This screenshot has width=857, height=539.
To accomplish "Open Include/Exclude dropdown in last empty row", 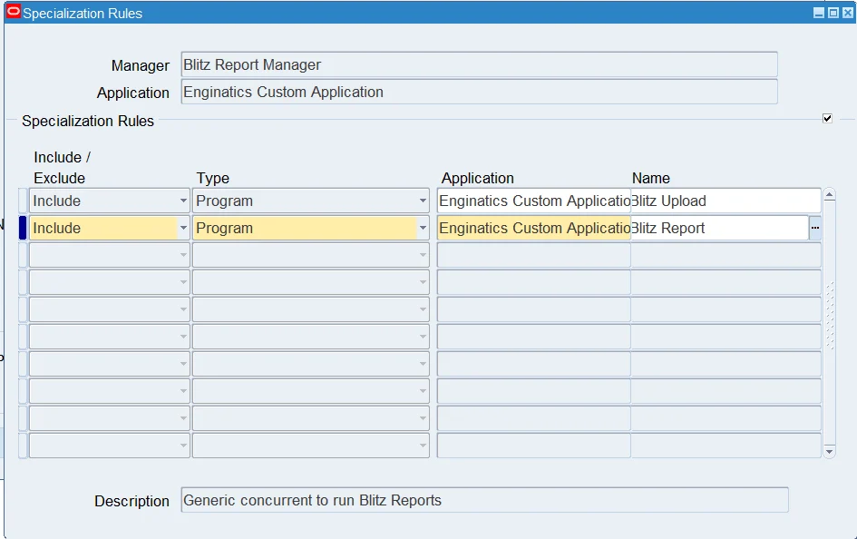I will tap(183, 446).
